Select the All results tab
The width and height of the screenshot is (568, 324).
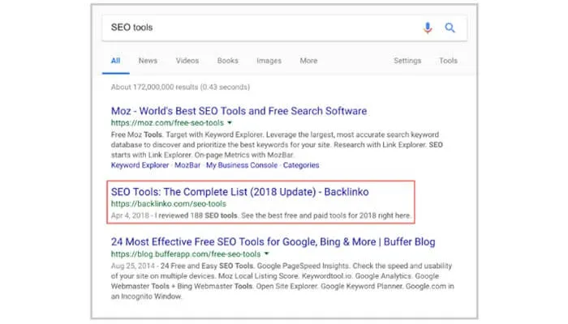[115, 61]
